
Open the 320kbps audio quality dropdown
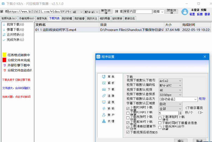[170, 95]
